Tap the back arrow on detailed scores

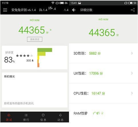point(74,10)
